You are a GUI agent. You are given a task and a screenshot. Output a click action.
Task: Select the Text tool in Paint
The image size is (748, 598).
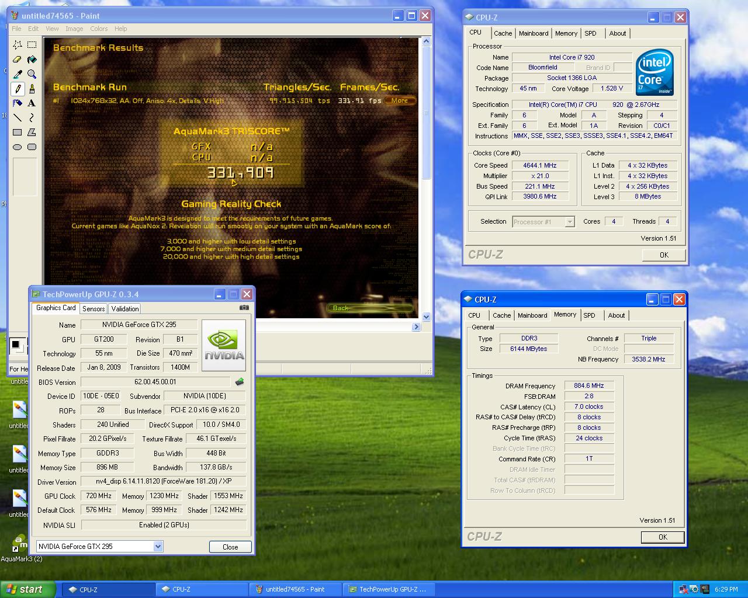tap(32, 103)
